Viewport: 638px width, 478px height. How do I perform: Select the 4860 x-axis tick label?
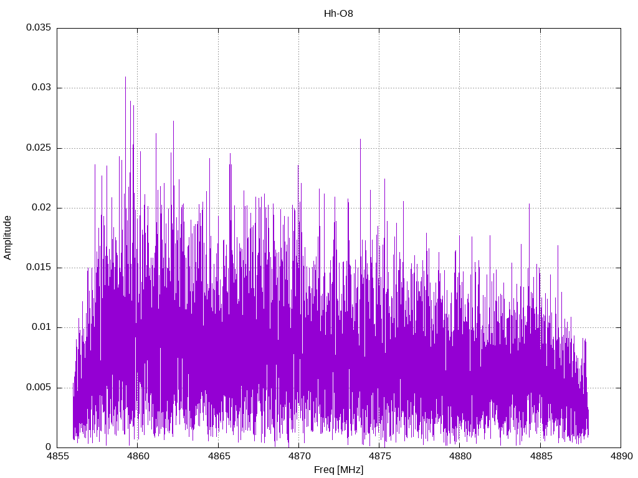[138, 457]
